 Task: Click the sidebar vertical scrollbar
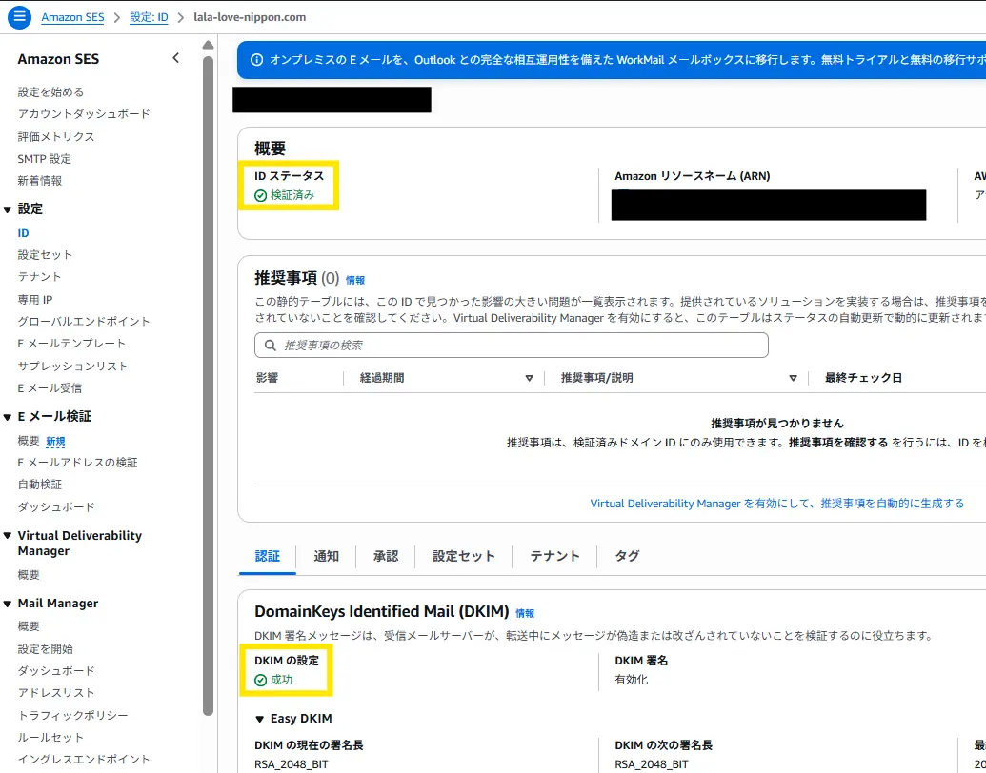209,381
